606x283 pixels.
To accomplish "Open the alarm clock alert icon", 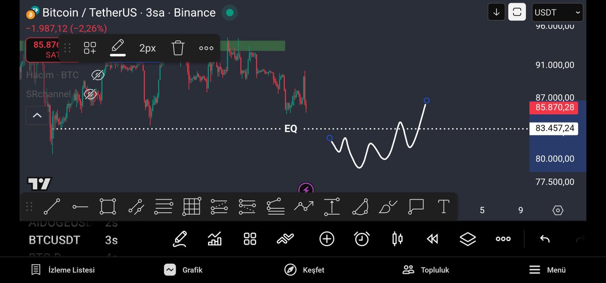I will (362, 239).
